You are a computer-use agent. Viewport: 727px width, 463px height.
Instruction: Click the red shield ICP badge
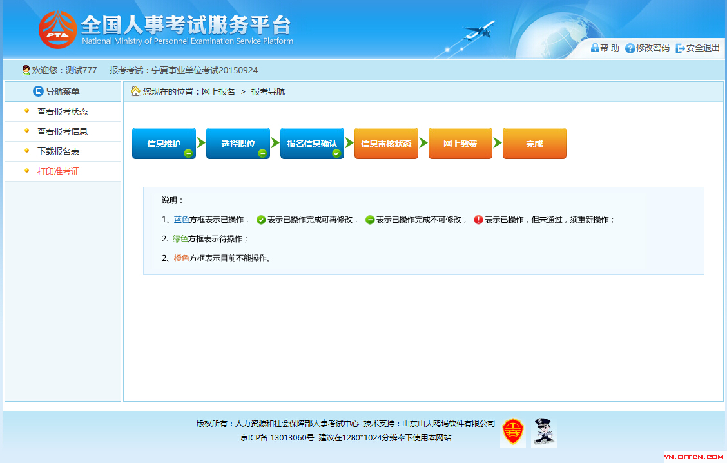513,431
